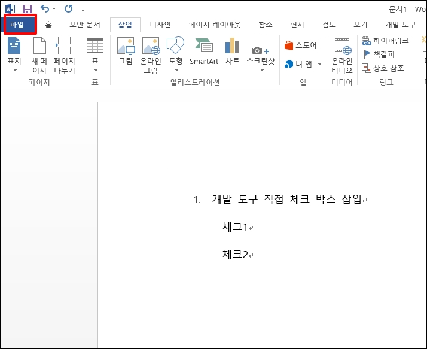The width and height of the screenshot is (427, 349).
Task: Open the Customize Quick Access Toolbar dropdown
Action: 83,10
